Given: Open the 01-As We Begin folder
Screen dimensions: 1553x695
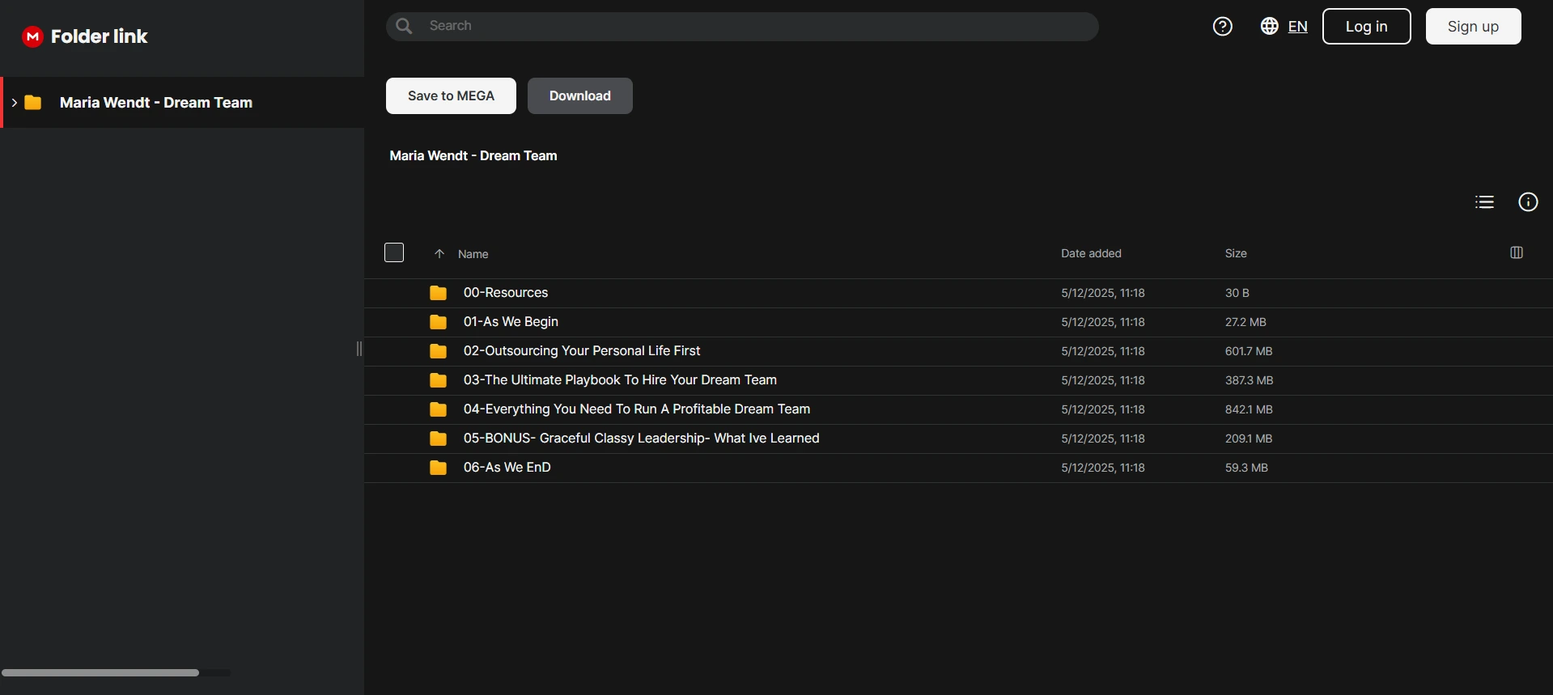Looking at the screenshot, I should tap(511, 322).
